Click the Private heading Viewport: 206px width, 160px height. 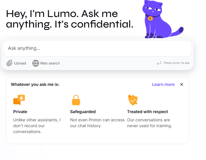tap(20, 112)
